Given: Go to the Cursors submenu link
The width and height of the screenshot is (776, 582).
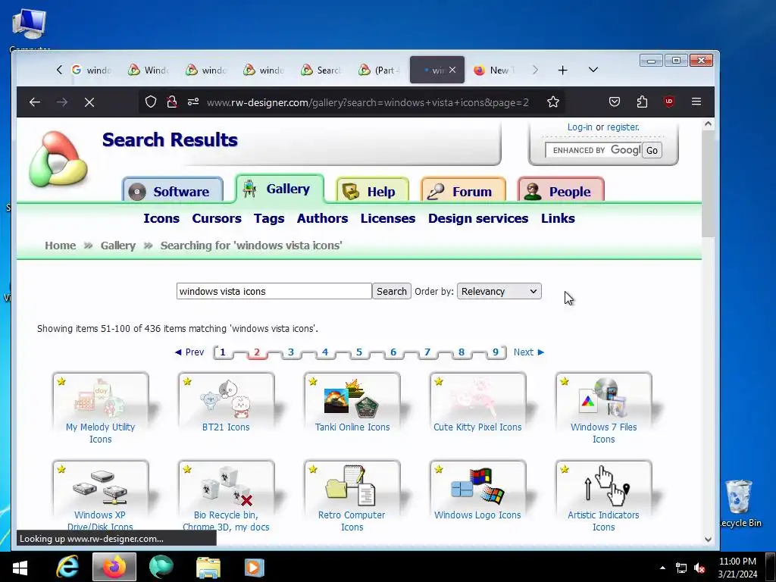Looking at the screenshot, I should [217, 218].
